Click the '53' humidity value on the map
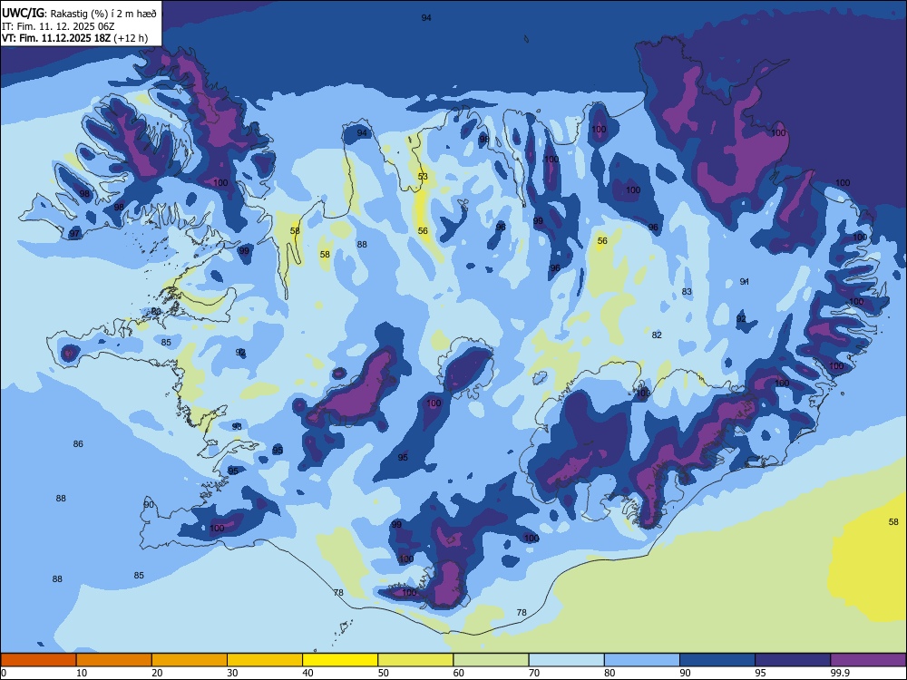This screenshot has width=907, height=680. (x=423, y=177)
